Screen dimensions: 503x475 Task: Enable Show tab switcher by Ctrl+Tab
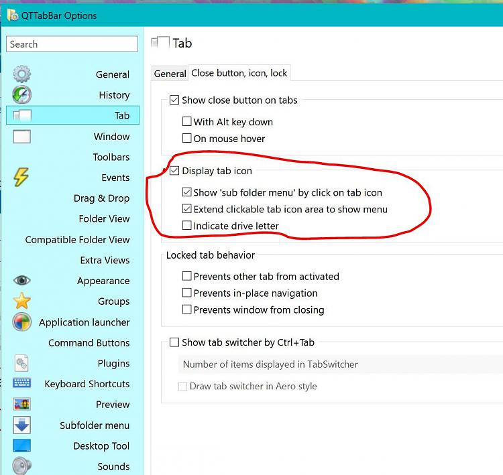pyautogui.click(x=174, y=342)
